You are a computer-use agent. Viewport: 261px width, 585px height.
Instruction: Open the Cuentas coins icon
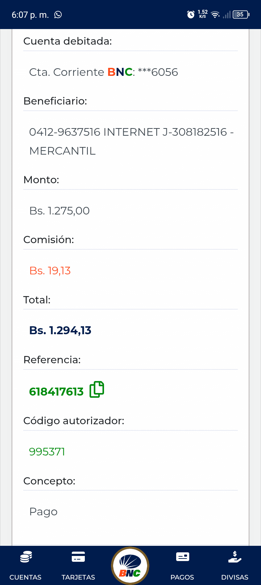tap(25, 557)
